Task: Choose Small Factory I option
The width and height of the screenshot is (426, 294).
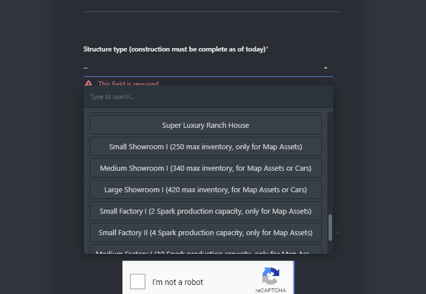Action: (206, 211)
